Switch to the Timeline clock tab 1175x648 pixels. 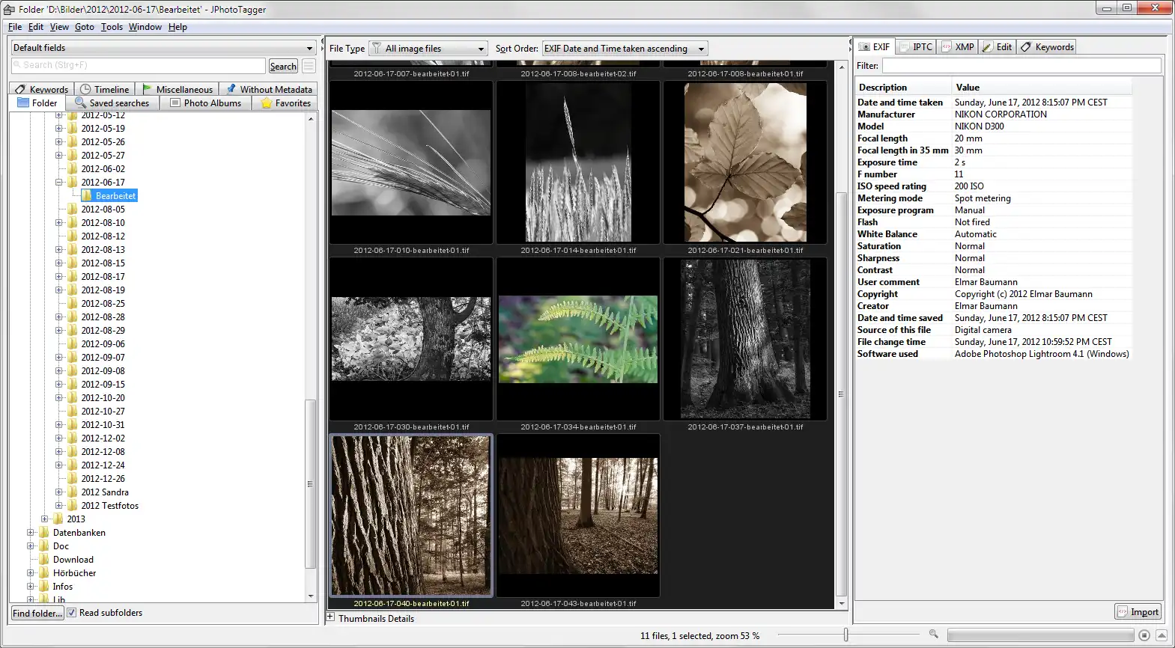[105, 89]
